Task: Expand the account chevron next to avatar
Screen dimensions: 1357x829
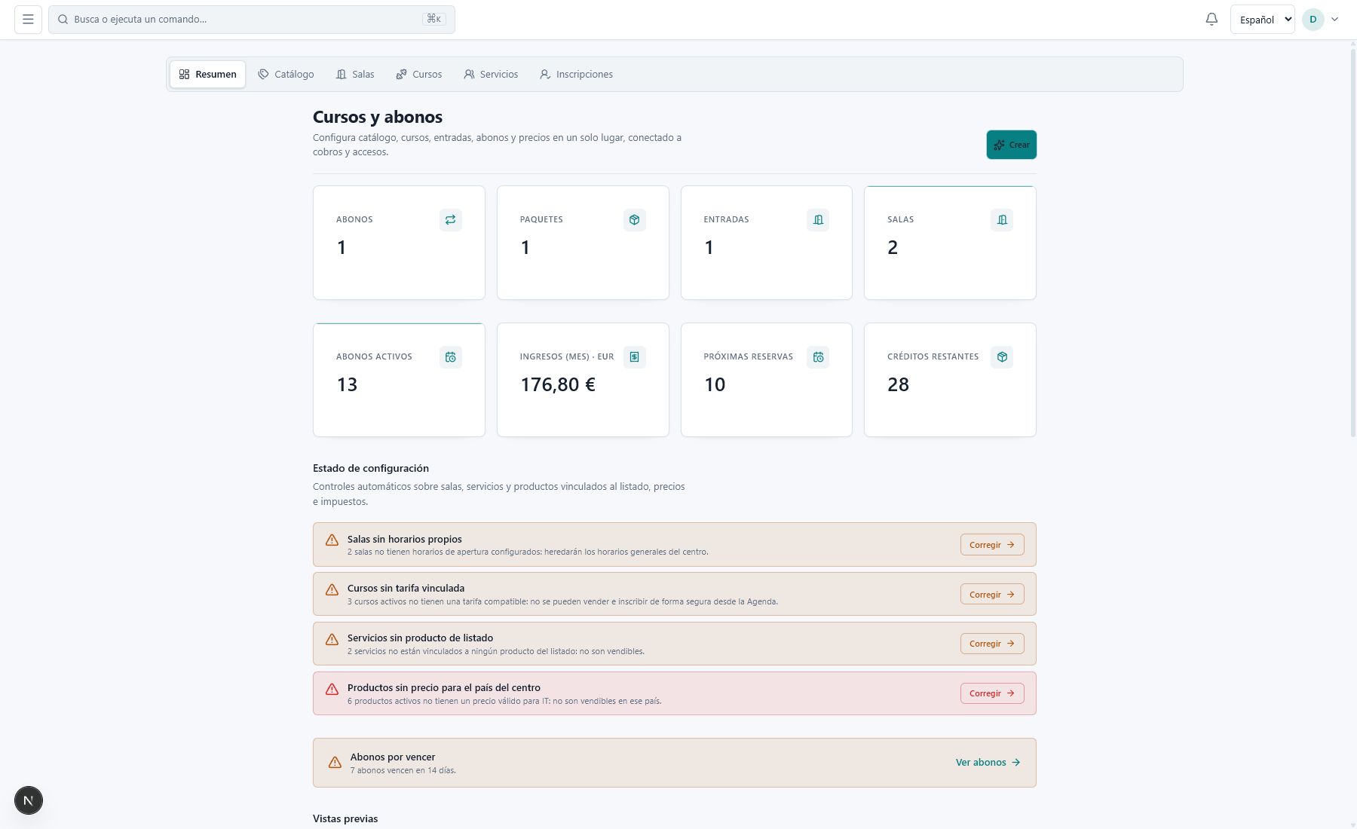Action: click(1334, 20)
